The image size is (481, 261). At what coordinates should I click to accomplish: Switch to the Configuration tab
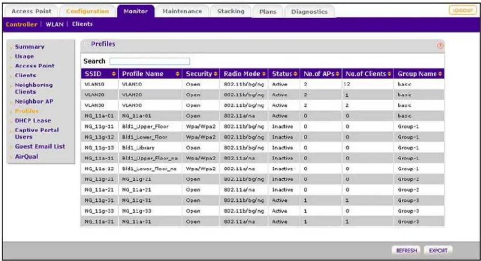87,12
